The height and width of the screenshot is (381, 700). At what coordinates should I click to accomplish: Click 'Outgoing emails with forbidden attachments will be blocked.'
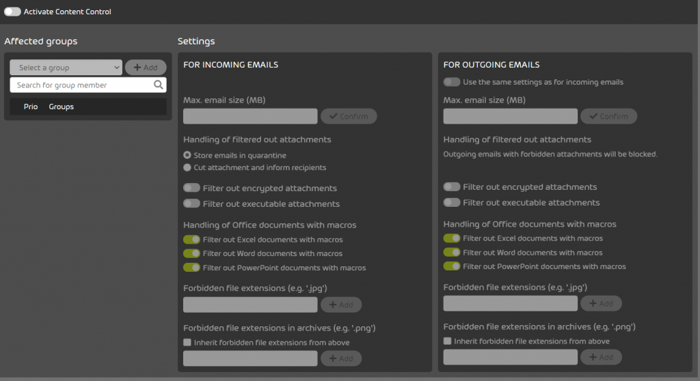coord(550,154)
